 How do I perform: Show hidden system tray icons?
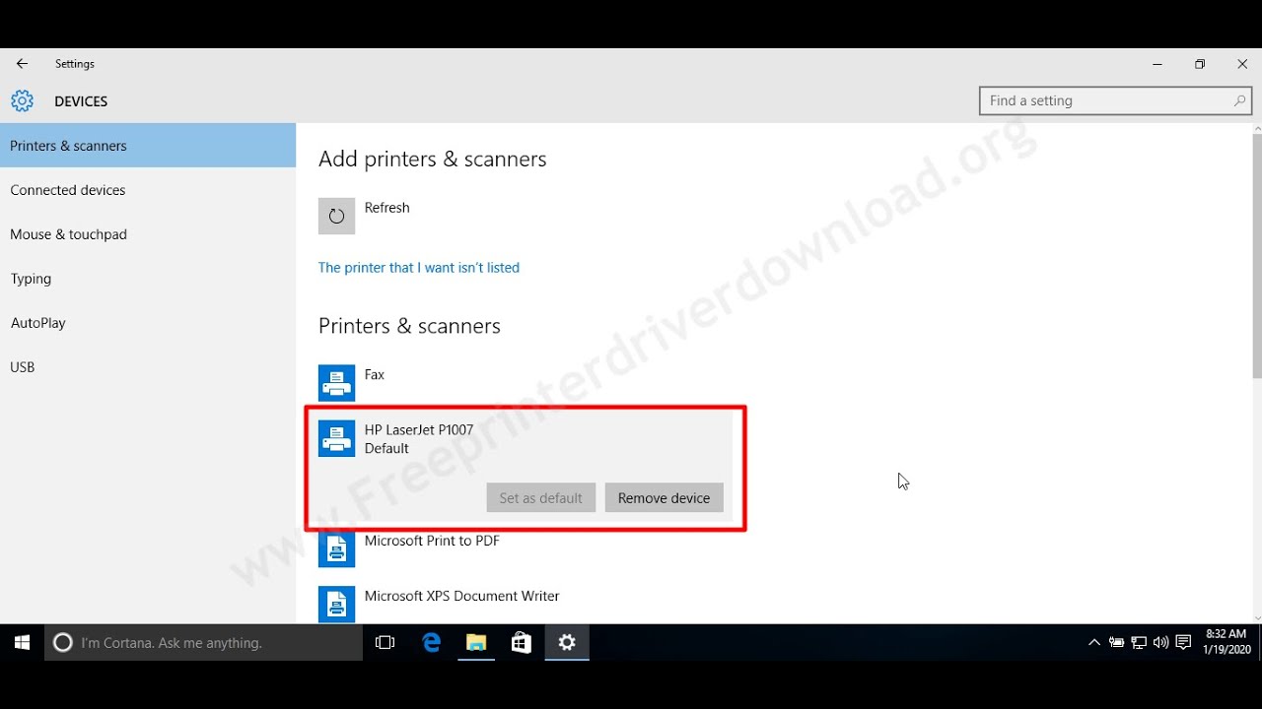click(1093, 643)
